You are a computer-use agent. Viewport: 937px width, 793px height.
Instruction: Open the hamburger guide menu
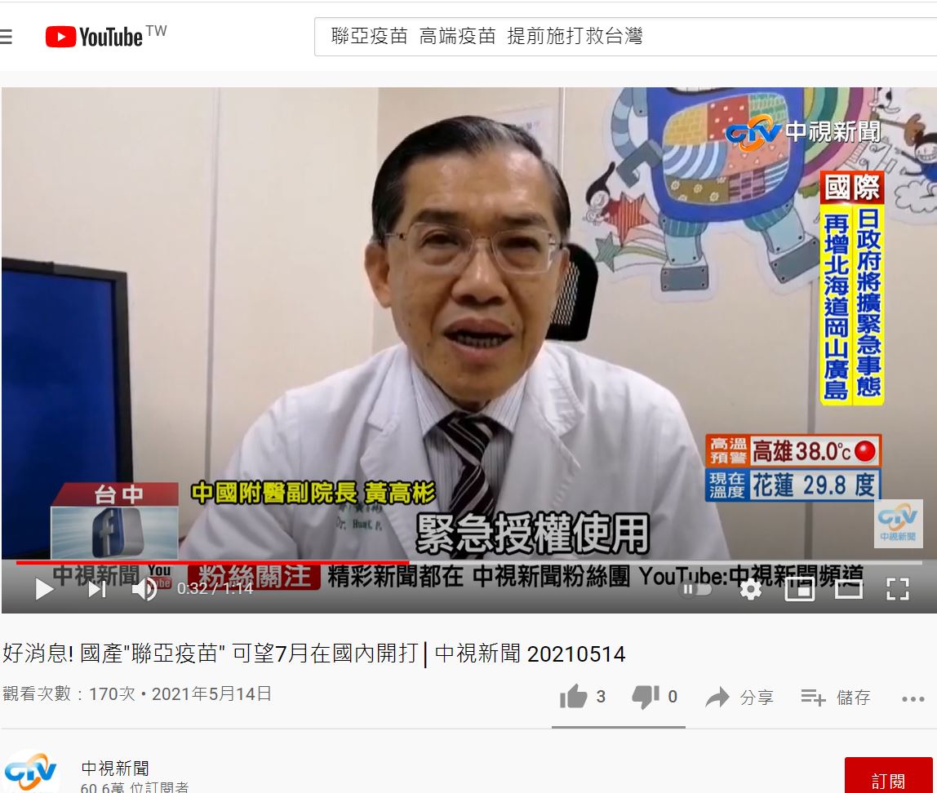point(6,37)
